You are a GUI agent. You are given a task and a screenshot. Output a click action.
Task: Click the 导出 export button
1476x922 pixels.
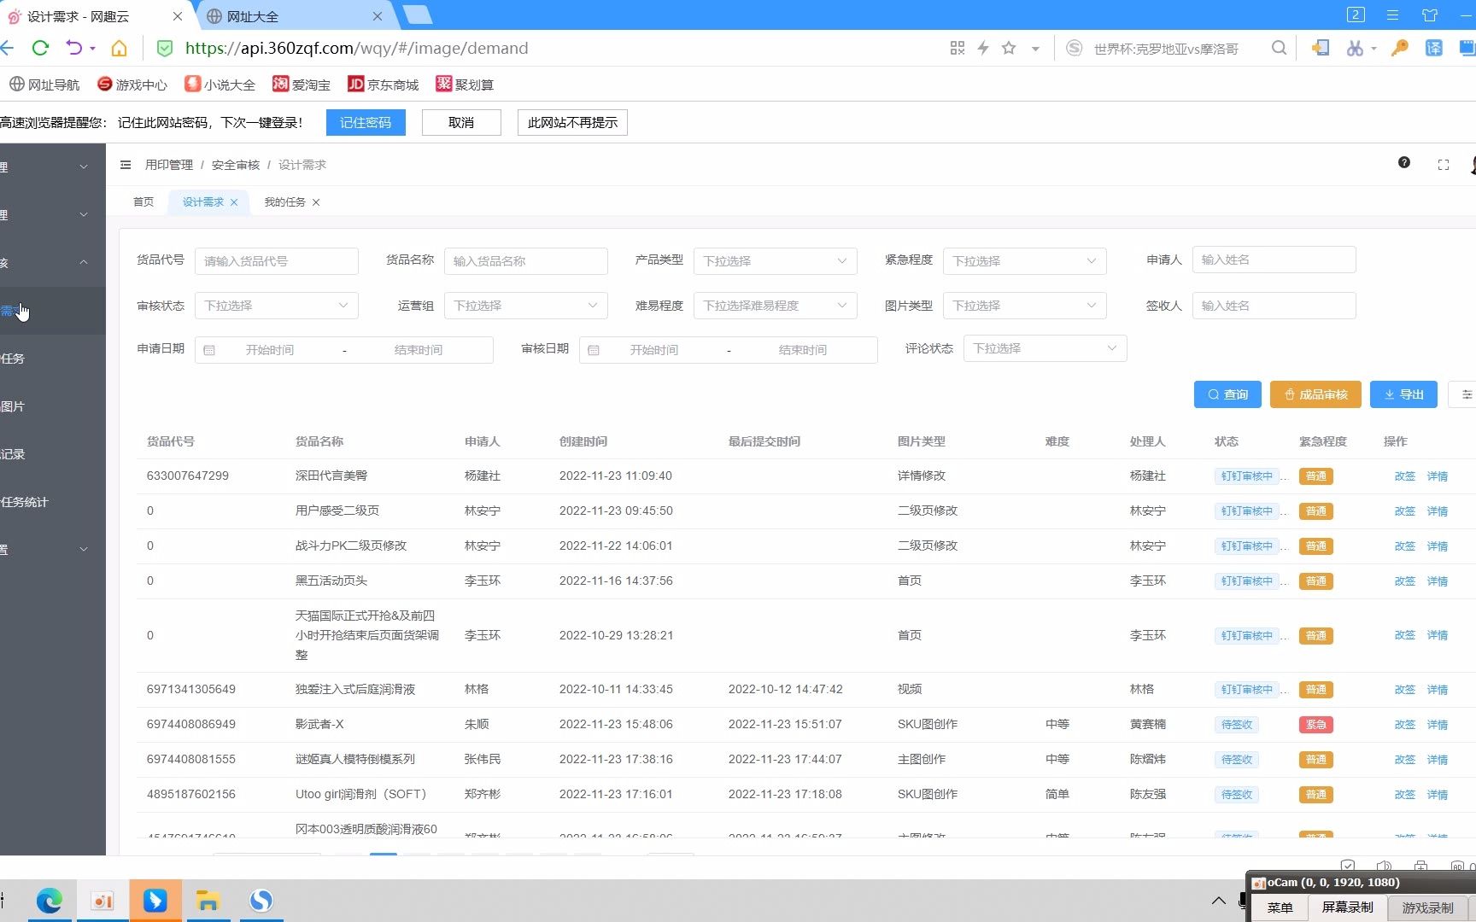coord(1403,394)
